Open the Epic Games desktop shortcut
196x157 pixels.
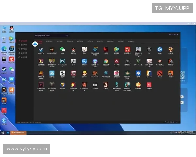click(4, 60)
